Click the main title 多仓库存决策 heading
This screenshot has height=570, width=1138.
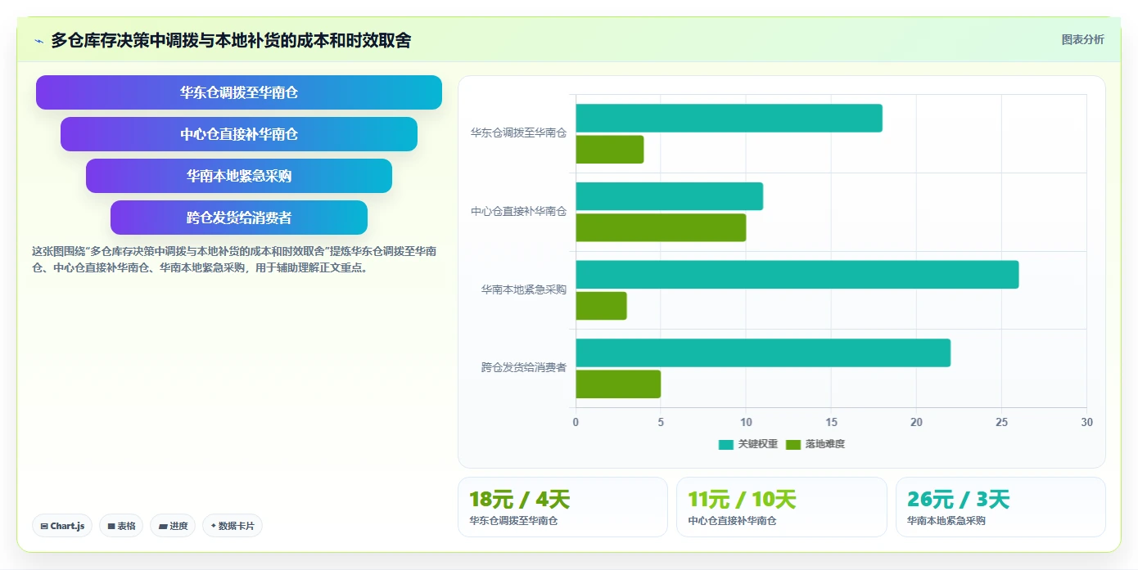tap(231, 40)
